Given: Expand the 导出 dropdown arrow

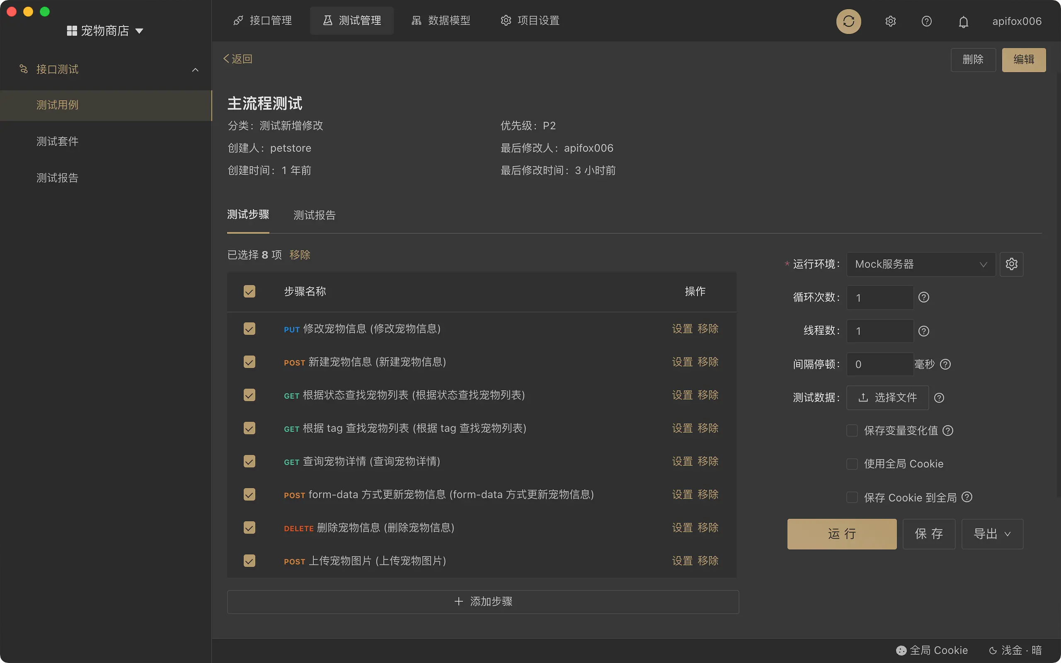Looking at the screenshot, I should tap(1008, 534).
